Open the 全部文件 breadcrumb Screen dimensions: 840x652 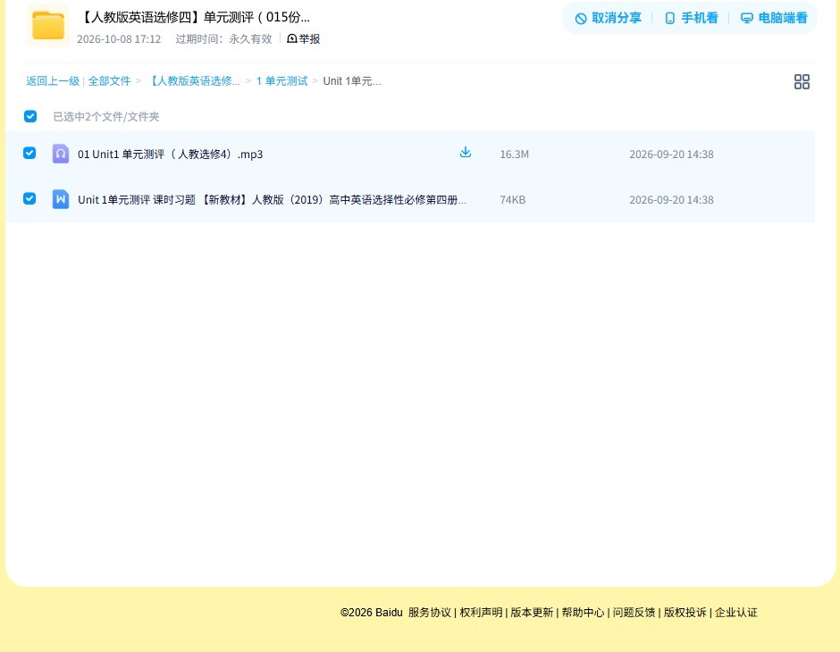coord(109,81)
